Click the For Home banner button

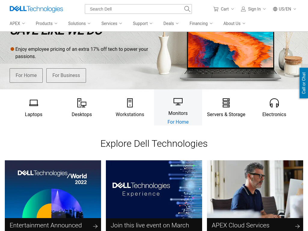26,75
